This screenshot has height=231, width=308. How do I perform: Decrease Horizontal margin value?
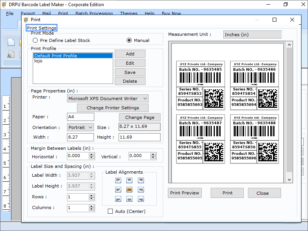[92, 157]
